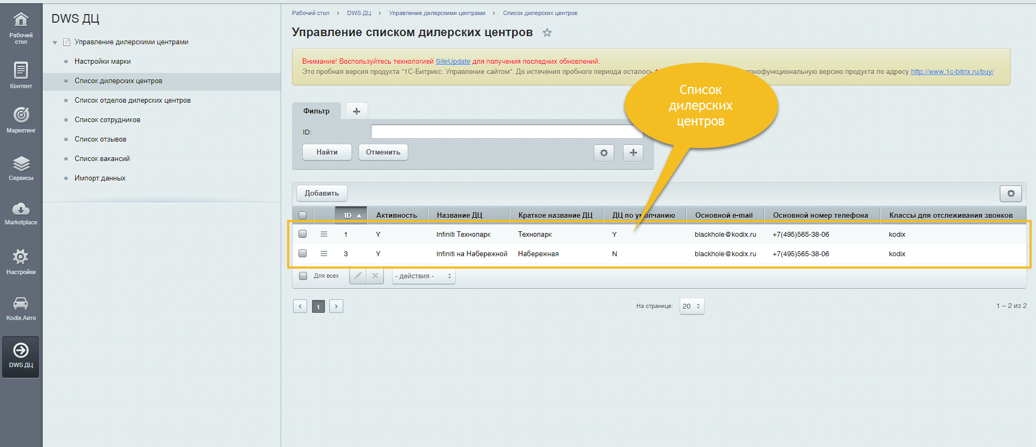Open row menu for Infiniti Технопарк
This screenshot has width=1036, height=447.
point(324,234)
